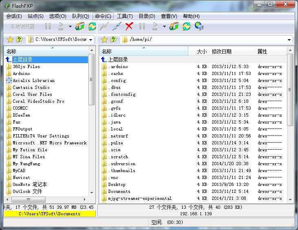Viewport: 298px width, 230px height.
Task: Click the red X abort icon
Action: tap(129, 26)
